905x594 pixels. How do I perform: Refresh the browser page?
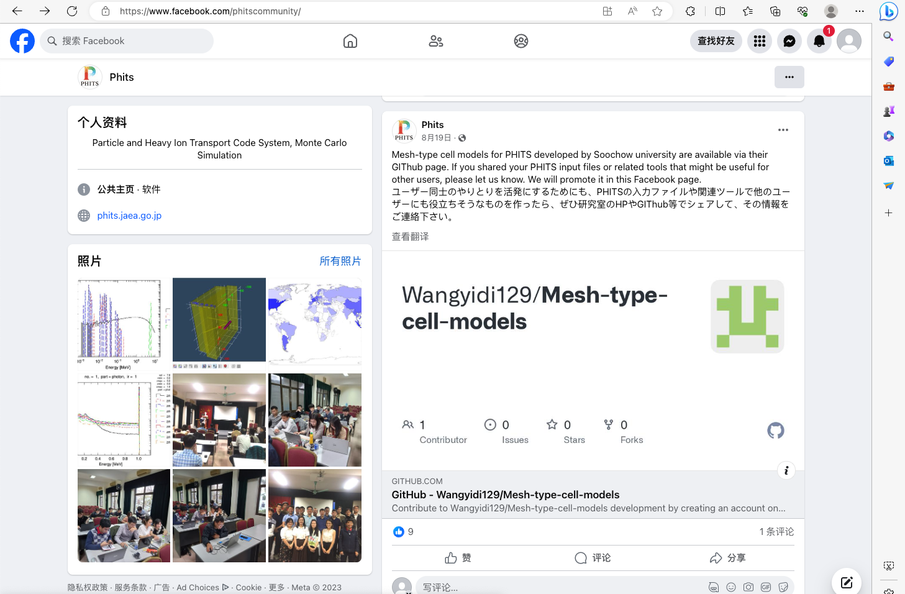coord(72,11)
